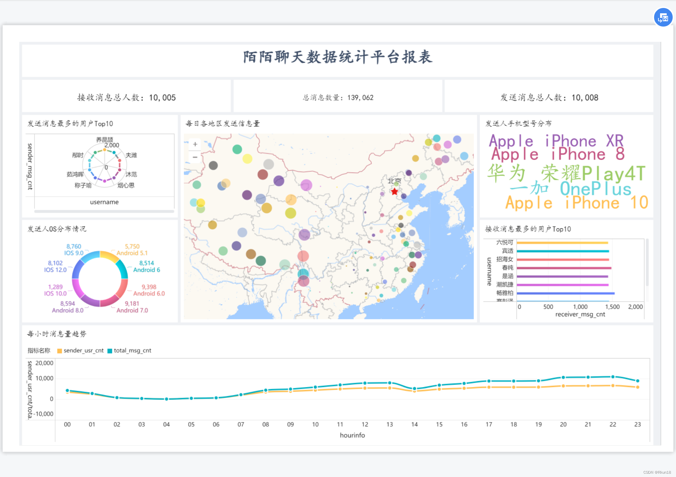Screen dimensions: 676x477
Task: Click the 发送人手机型号分布 chart title
Action: [x=518, y=124]
